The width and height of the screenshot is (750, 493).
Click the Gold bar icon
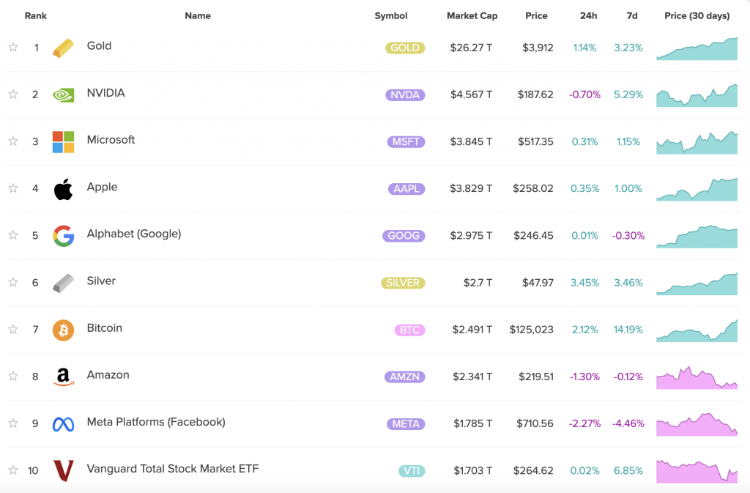[64, 48]
